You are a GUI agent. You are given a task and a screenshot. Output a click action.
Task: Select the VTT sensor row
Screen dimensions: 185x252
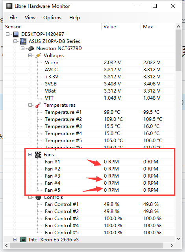89,98
